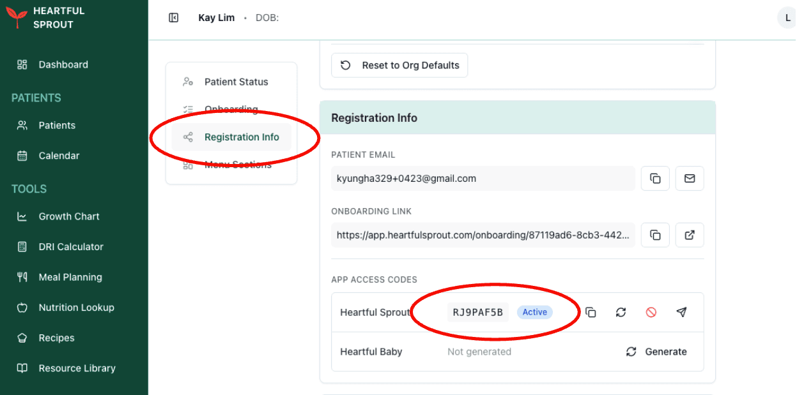Click the DOB label in header
This screenshot has width=797, height=395.
(x=267, y=18)
